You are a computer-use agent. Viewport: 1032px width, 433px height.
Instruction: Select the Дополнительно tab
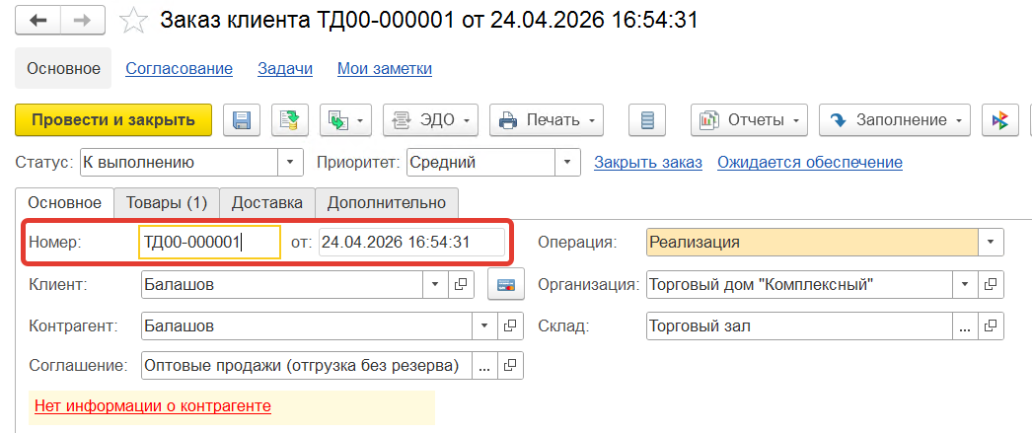coord(387,202)
